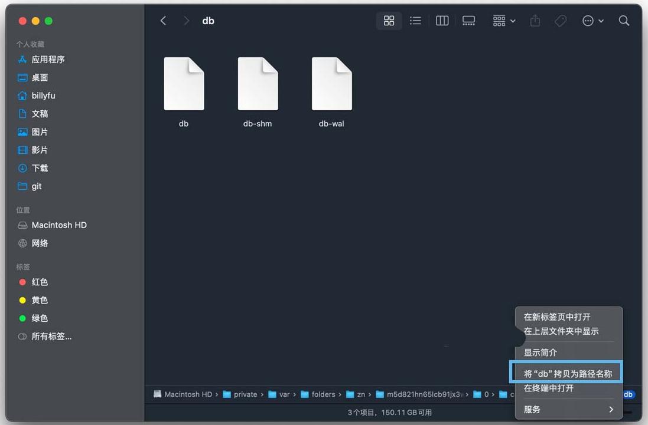
Task: Switch to icon grid view
Action: (389, 21)
